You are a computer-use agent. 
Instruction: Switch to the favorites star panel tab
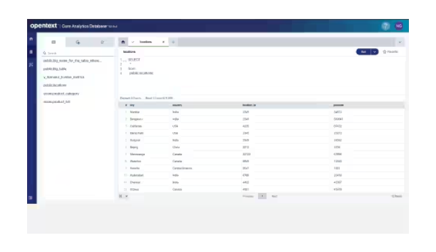102,42
